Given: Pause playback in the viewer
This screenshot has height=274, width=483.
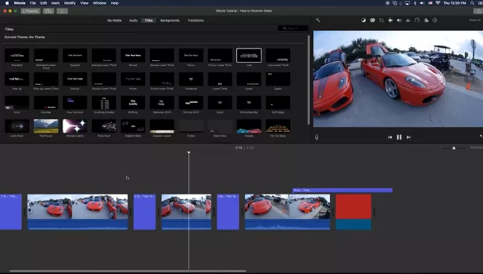Looking at the screenshot, I should point(399,137).
